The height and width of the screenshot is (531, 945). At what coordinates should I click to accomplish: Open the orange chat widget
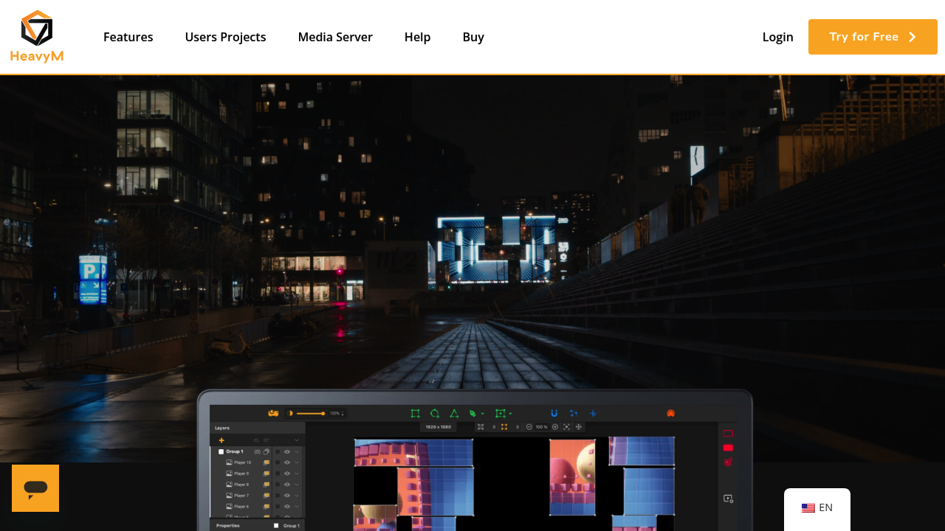pos(35,488)
